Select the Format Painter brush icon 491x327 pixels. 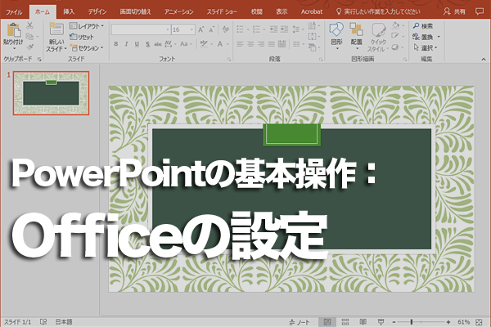[29, 47]
